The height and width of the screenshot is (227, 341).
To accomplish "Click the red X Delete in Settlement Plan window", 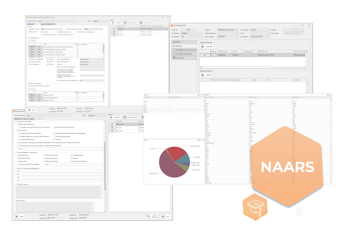I will 19,216.
